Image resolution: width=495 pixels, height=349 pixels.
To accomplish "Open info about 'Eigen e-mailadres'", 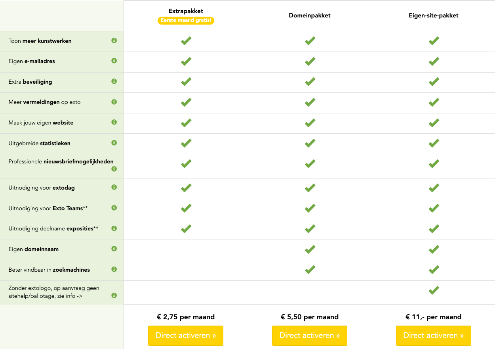I will coord(114,61).
